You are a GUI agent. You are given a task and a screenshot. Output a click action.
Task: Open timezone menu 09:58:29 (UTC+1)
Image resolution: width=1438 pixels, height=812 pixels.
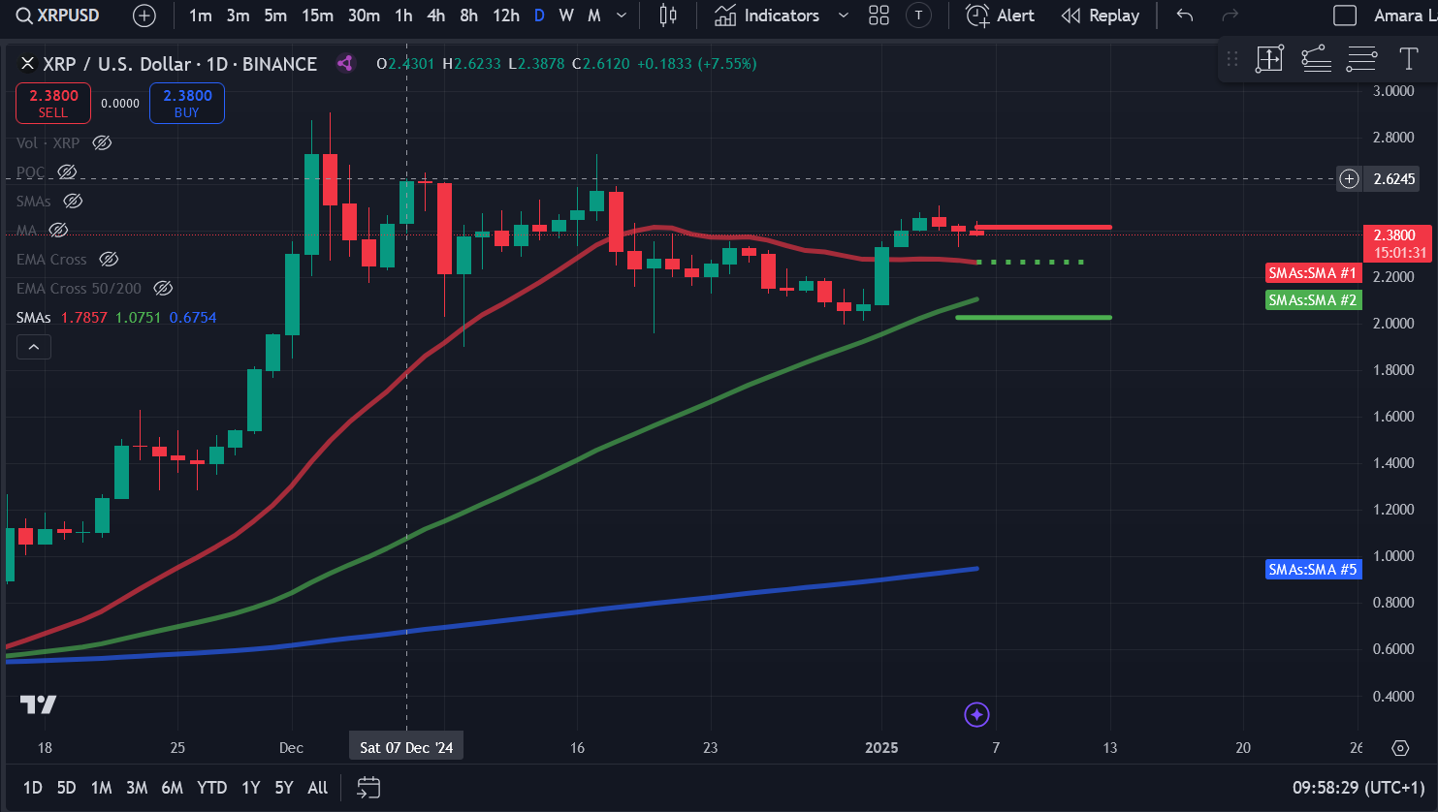(1359, 787)
